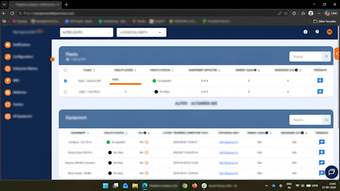Toggle the select-all plants checkbox
340x191 pixels.
coord(65,70)
